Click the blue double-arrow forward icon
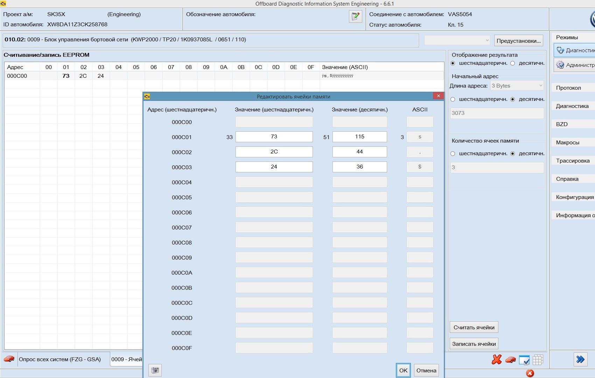This screenshot has width=595, height=378. [580, 359]
